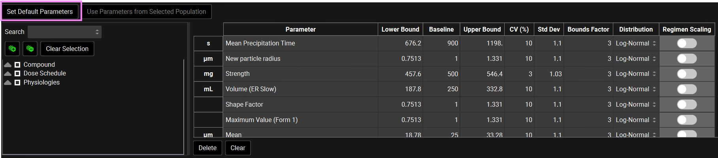Viewport: 718px width, 158px height.
Task: Open the Search combo box
Action: pyautogui.click(x=64, y=32)
